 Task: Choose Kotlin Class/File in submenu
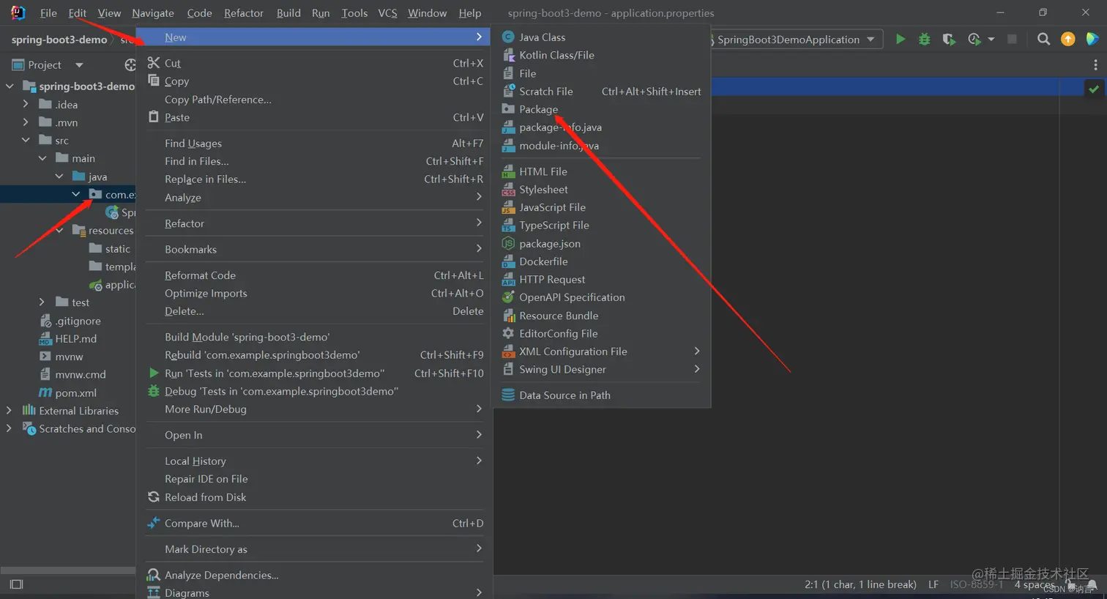click(556, 55)
